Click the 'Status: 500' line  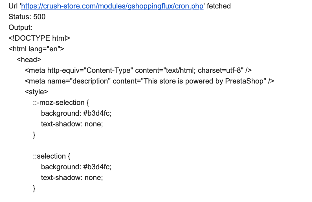click(x=27, y=17)
